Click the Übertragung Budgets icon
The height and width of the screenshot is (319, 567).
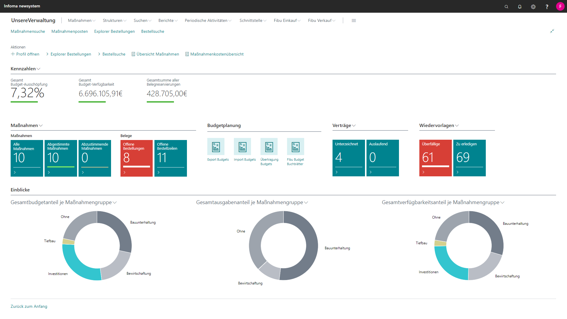point(269,147)
